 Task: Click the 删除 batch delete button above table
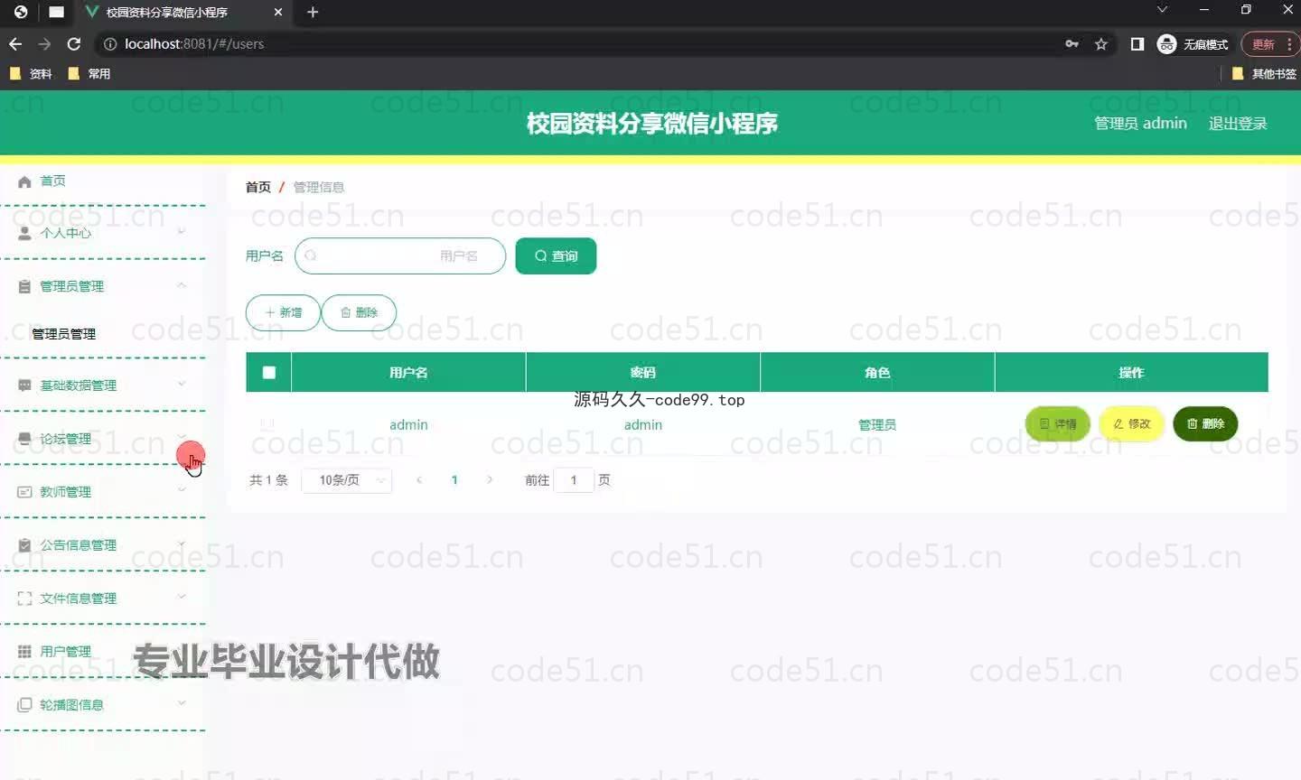click(359, 312)
